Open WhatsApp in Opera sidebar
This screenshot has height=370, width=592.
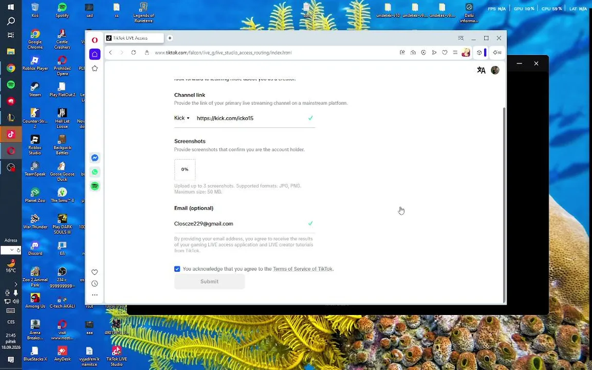point(95,172)
